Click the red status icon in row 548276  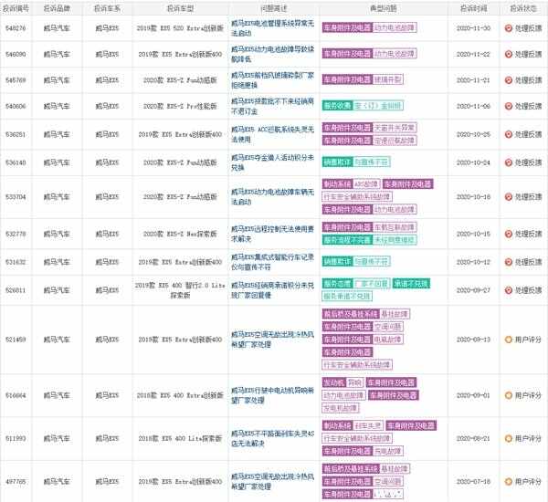pyautogui.click(x=509, y=28)
